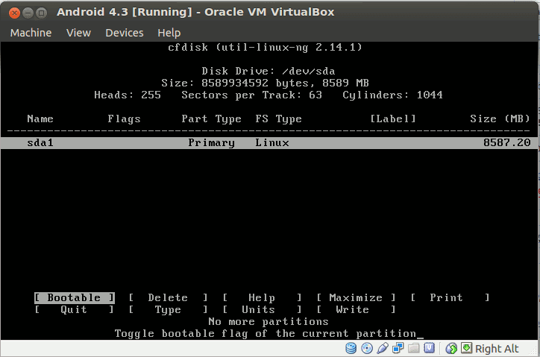The height and width of the screenshot is (357, 540).
Task: Click the Heads: 255 text
Action: [128, 95]
